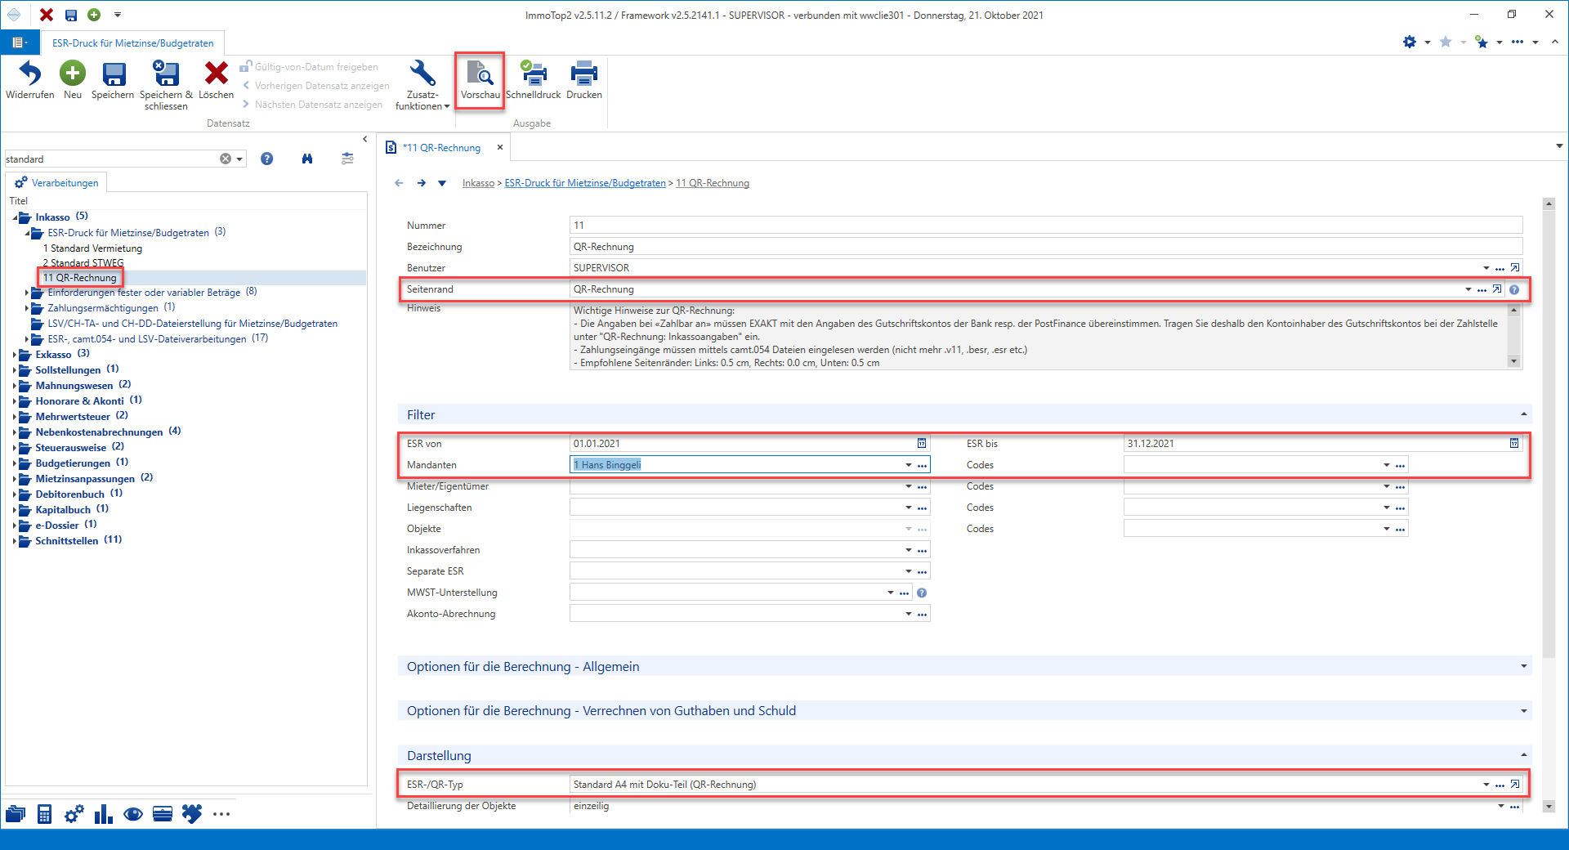Close the 11 QR-Rechnung tab
The width and height of the screenshot is (1569, 850).
click(500, 148)
